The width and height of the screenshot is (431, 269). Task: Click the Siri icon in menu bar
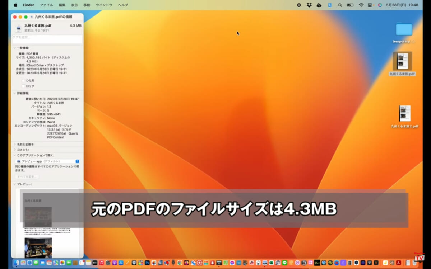click(x=380, y=5)
